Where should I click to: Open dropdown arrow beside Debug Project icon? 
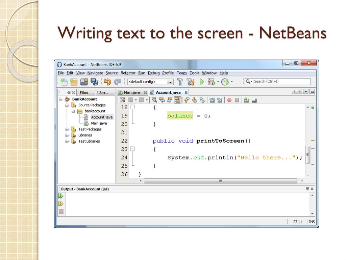[x=218, y=82]
